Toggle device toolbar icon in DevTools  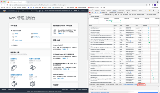(92, 10)
